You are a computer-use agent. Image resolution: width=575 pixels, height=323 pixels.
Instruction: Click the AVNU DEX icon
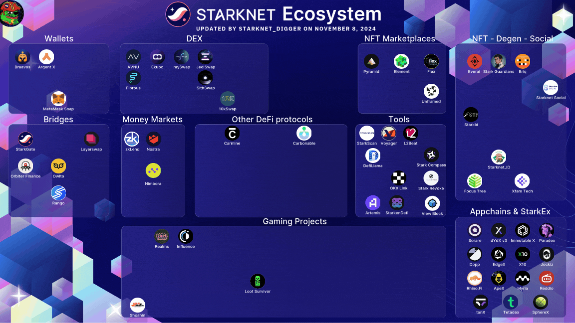(x=133, y=57)
